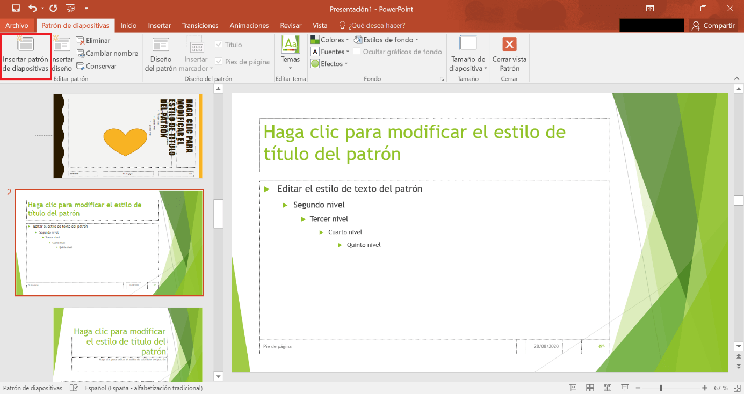Click Conservar to preserve the master
Viewport: 744px width, 394px height.
[97, 67]
